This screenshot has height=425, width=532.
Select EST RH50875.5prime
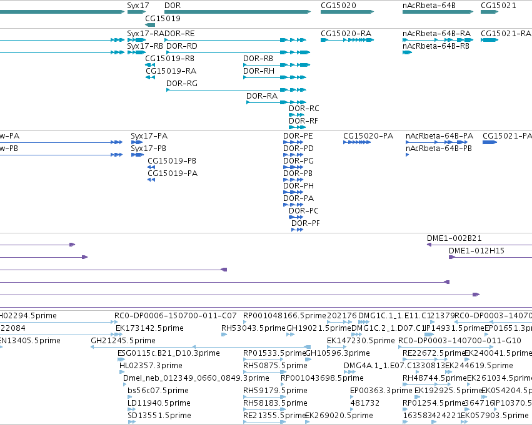pyautogui.click(x=275, y=366)
